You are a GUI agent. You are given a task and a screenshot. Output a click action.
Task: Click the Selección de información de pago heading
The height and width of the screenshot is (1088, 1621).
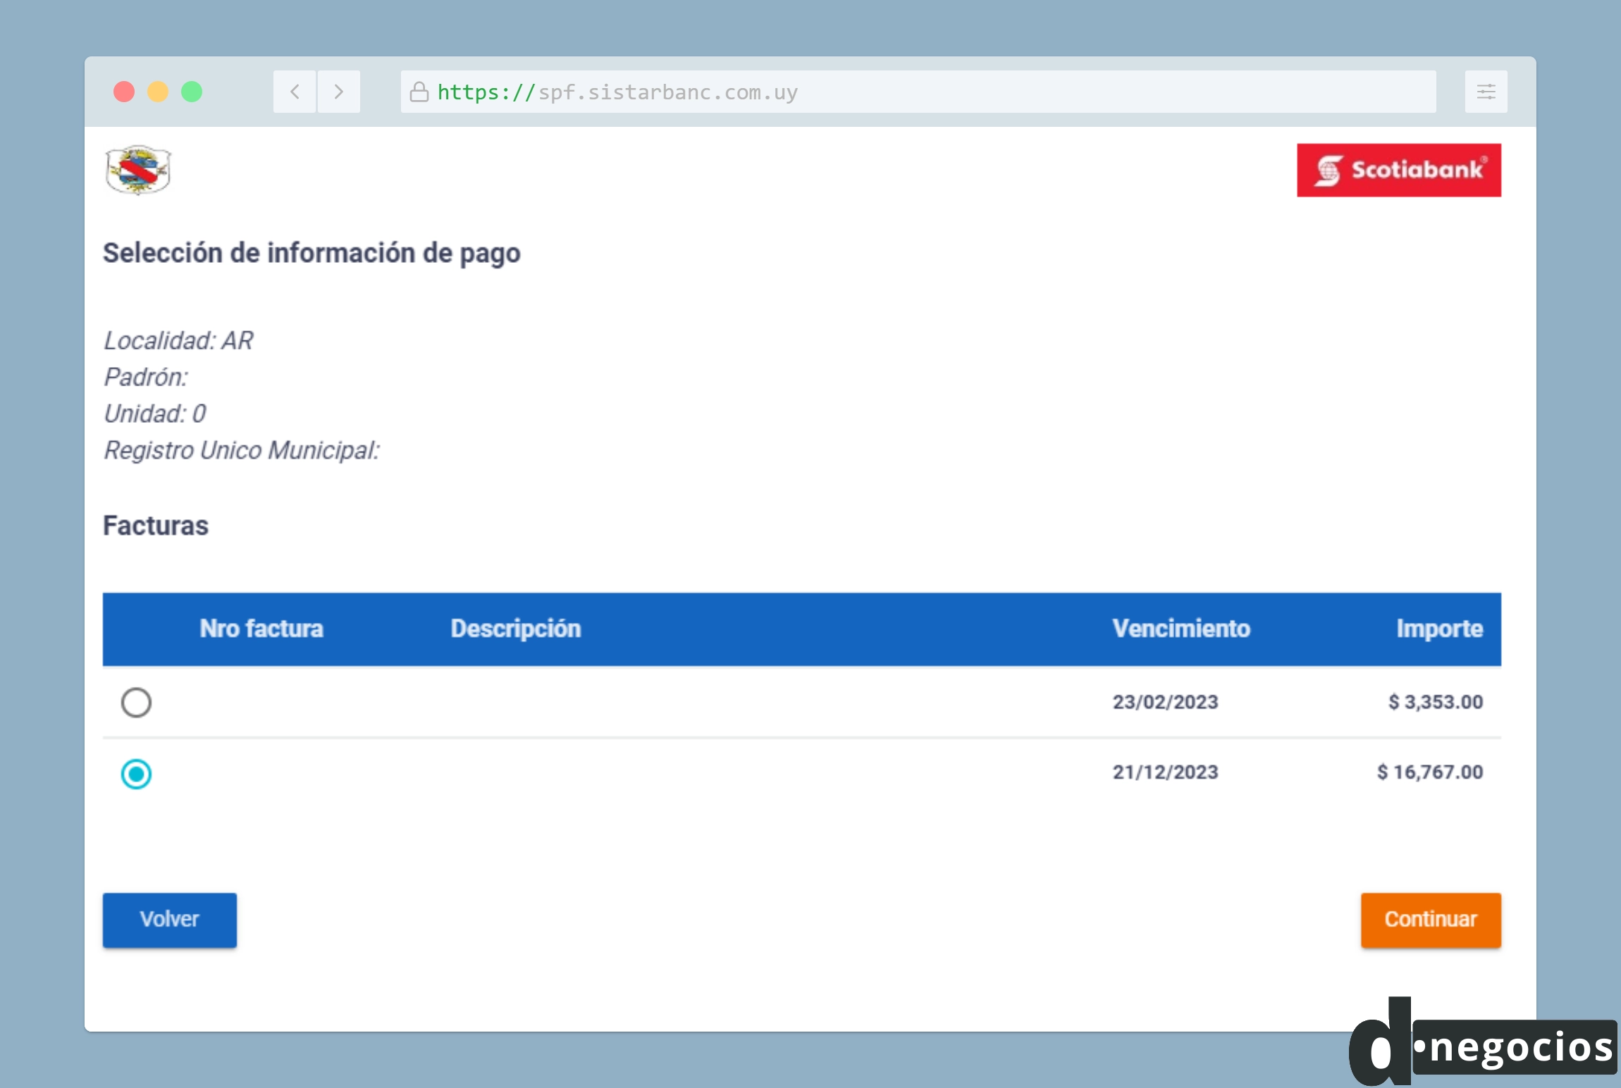[x=312, y=254]
